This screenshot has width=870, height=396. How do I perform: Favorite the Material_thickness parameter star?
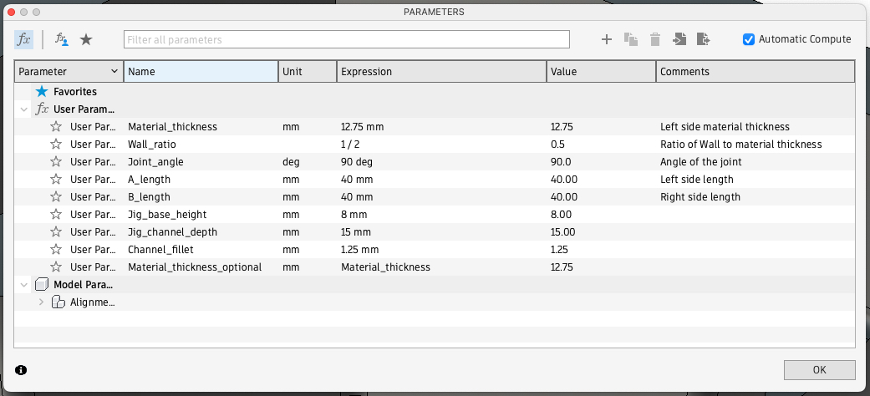pyautogui.click(x=55, y=126)
